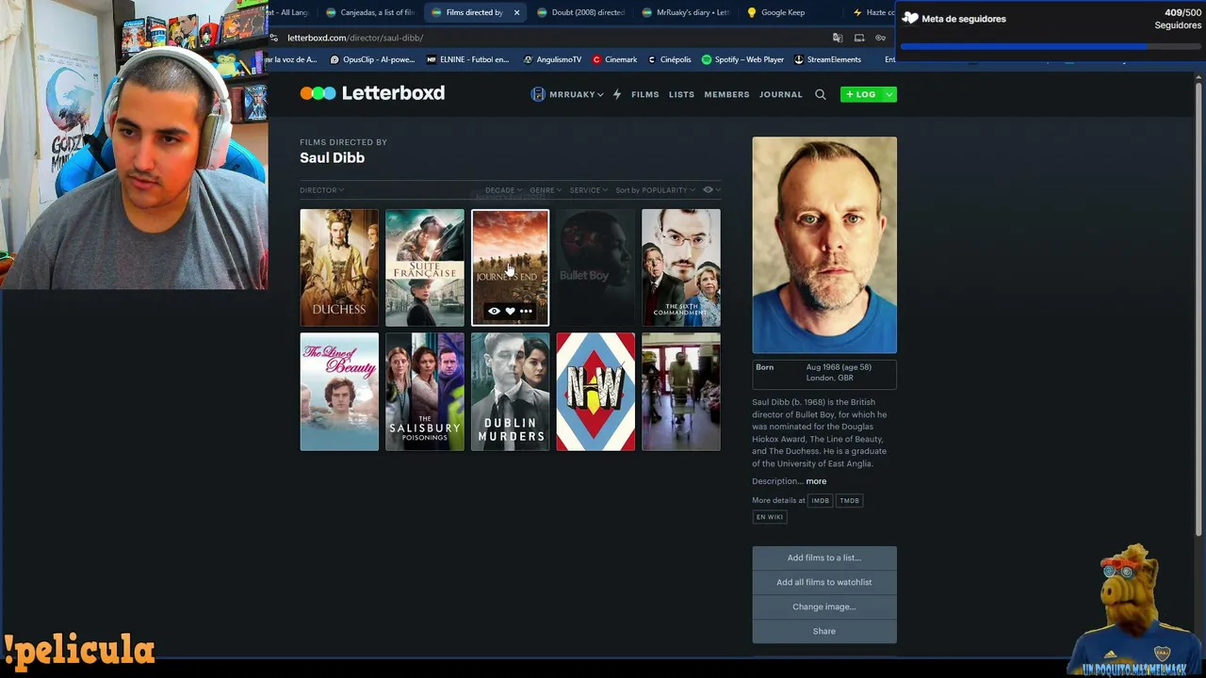Click the install app icon in address bar
The width and height of the screenshot is (1206, 678).
coord(859,38)
